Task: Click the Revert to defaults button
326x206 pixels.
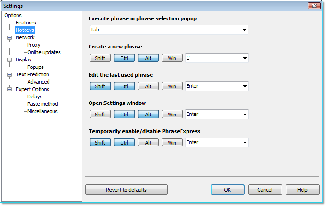Action: click(x=127, y=190)
